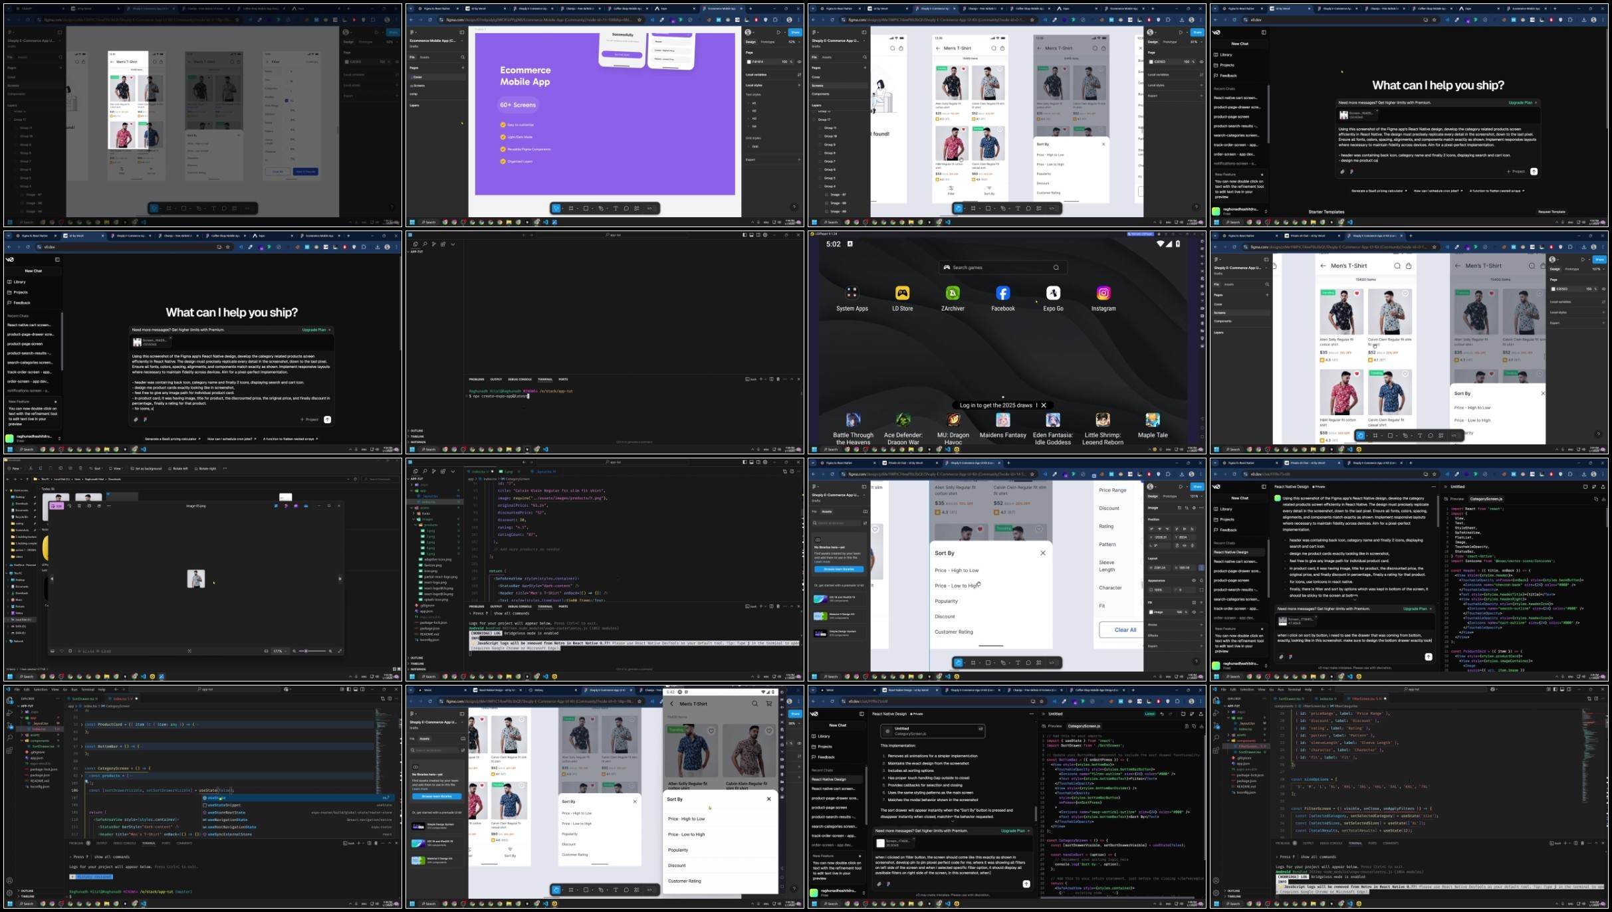Click Edit button in Photos viewer

[x=57, y=506]
